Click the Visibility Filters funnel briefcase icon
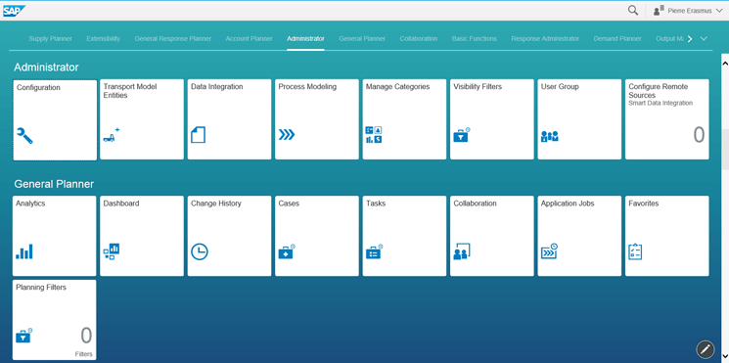Screen dimensions: 729x363 tap(462, 135)
